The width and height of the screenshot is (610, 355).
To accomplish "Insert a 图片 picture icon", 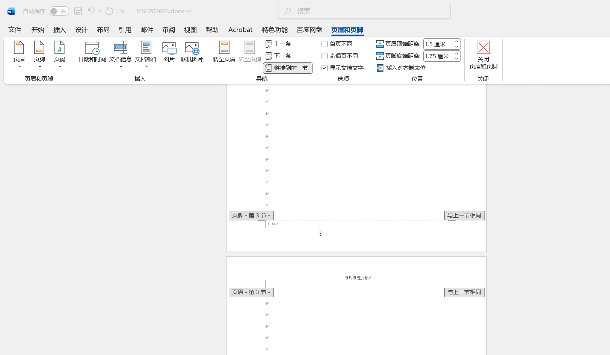I will (169, 48).
